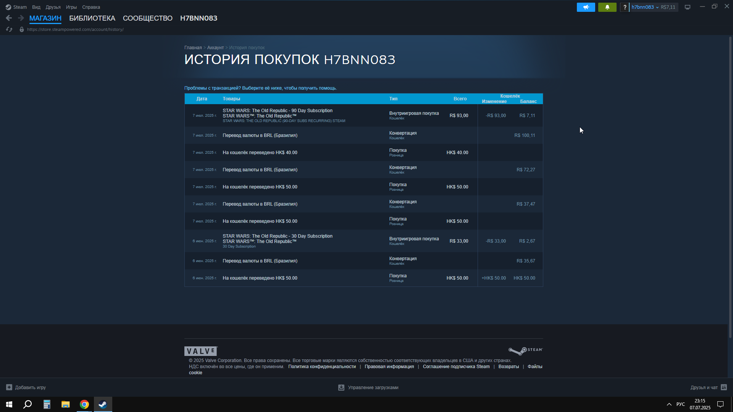Open H7BNN083 profile tab
Viewport: 733px width, 412px height.
199,18
